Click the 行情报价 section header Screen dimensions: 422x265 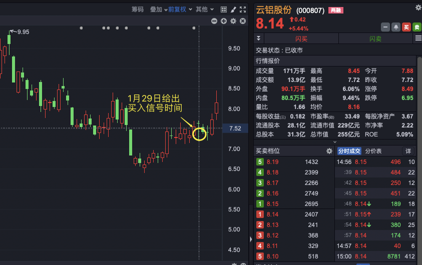click(x=335, y=61)
